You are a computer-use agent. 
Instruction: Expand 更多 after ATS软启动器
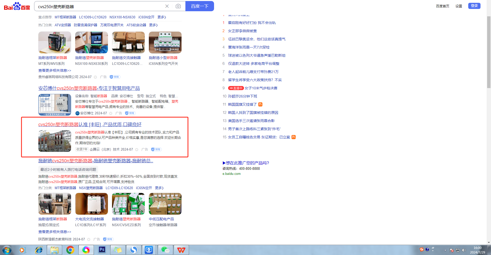coord(153,25)
